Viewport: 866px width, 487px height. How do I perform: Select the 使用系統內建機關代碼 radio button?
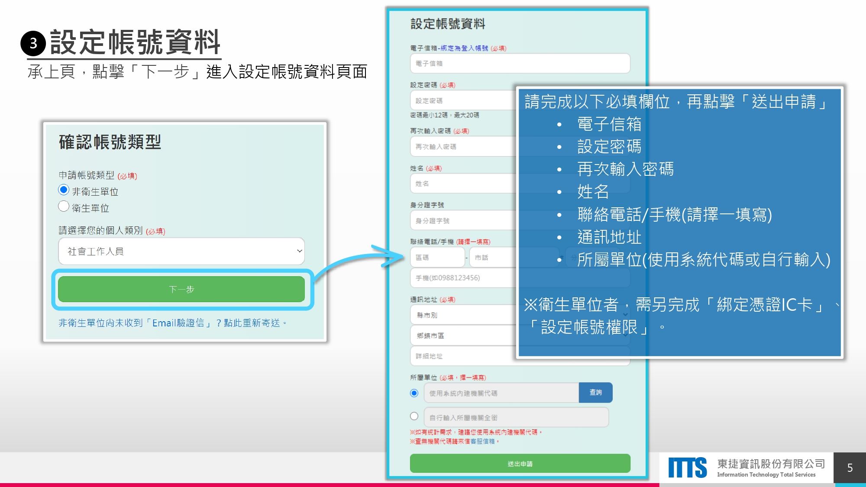tap(414, 393)
